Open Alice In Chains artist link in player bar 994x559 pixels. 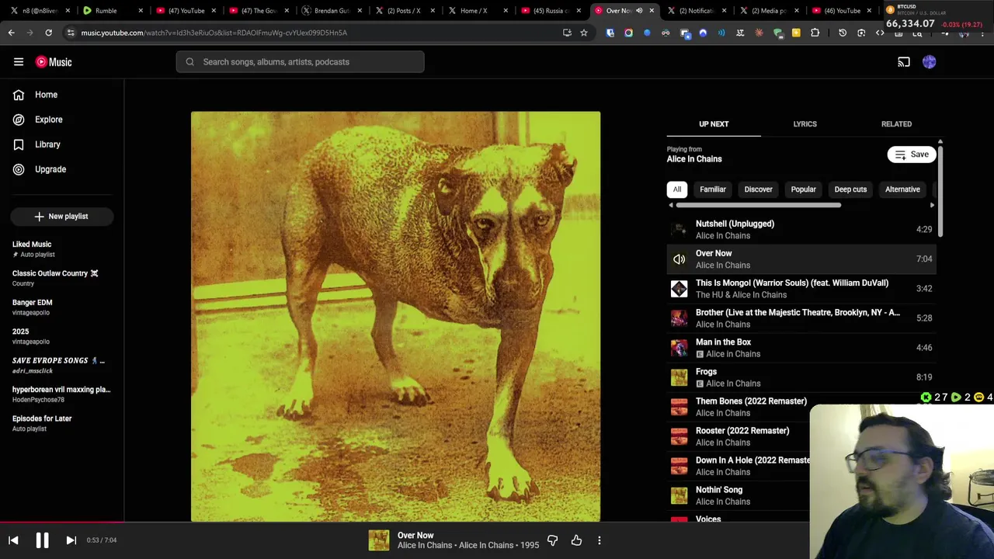click(424, 546)
